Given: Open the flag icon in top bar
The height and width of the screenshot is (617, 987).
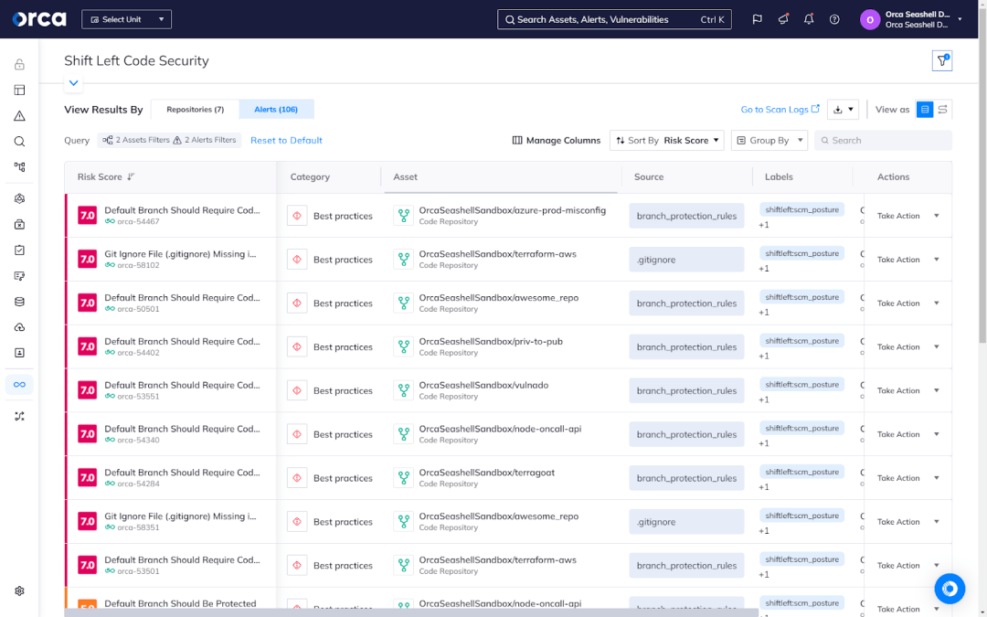Looking at the screenshot, I should [758, 19].
